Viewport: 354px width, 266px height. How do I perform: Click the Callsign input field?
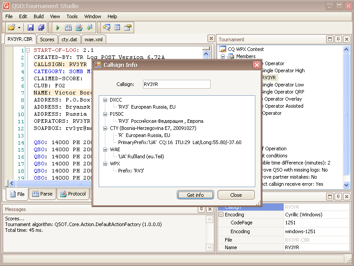click(176, 84)
